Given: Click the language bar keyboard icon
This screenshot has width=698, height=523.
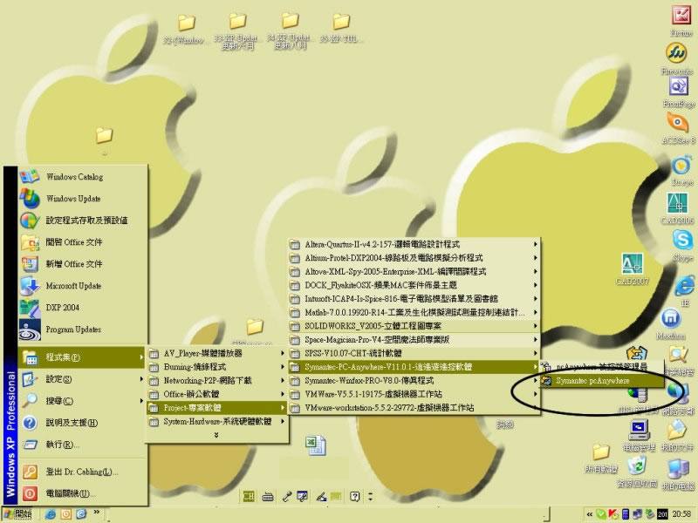Looking at the screenshot, I should tap(268, 497).
